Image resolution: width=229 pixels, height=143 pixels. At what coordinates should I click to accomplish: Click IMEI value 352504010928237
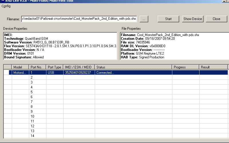point(79,73)
